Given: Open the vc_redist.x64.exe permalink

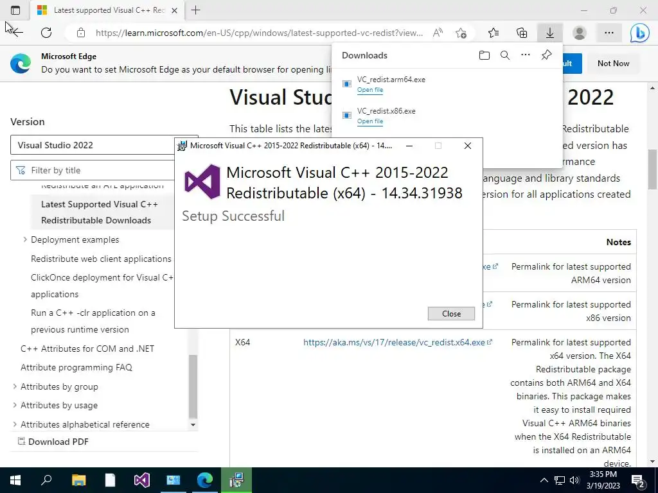Looking at the screenshot, I should [x=394, y=342].
